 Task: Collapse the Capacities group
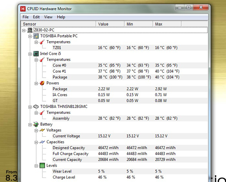coord(36,142)
